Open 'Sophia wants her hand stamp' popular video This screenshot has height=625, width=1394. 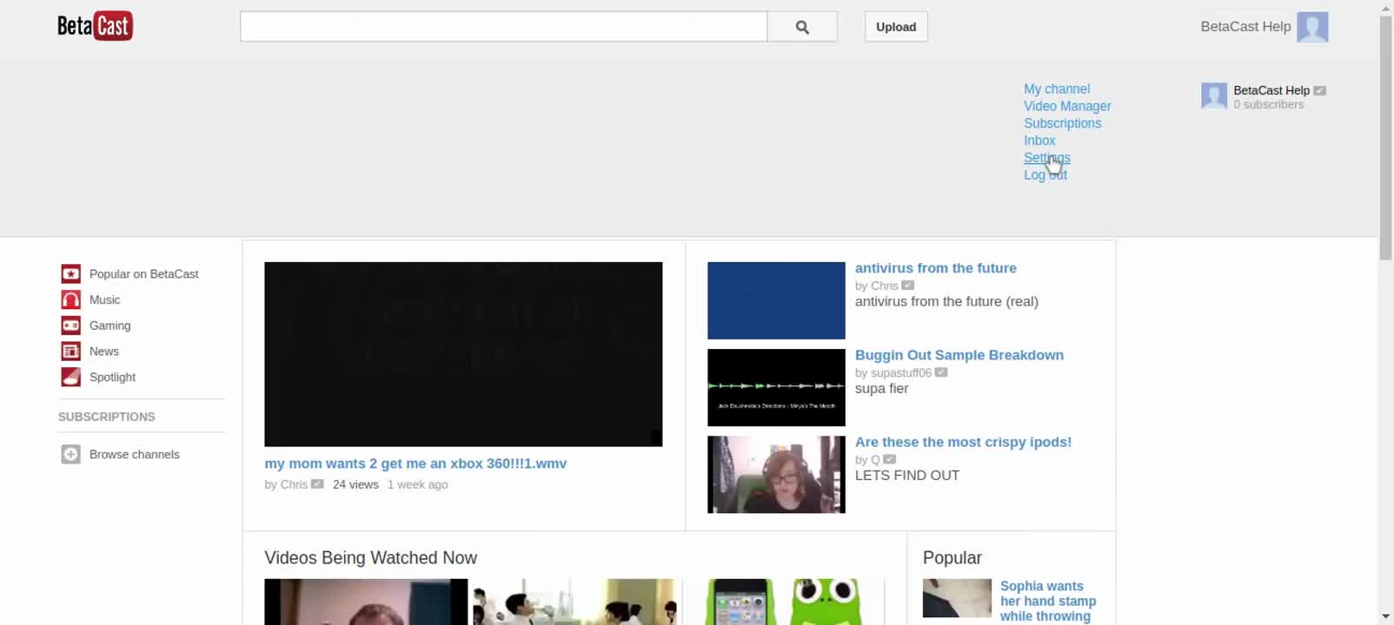(x=1048, y=601)
